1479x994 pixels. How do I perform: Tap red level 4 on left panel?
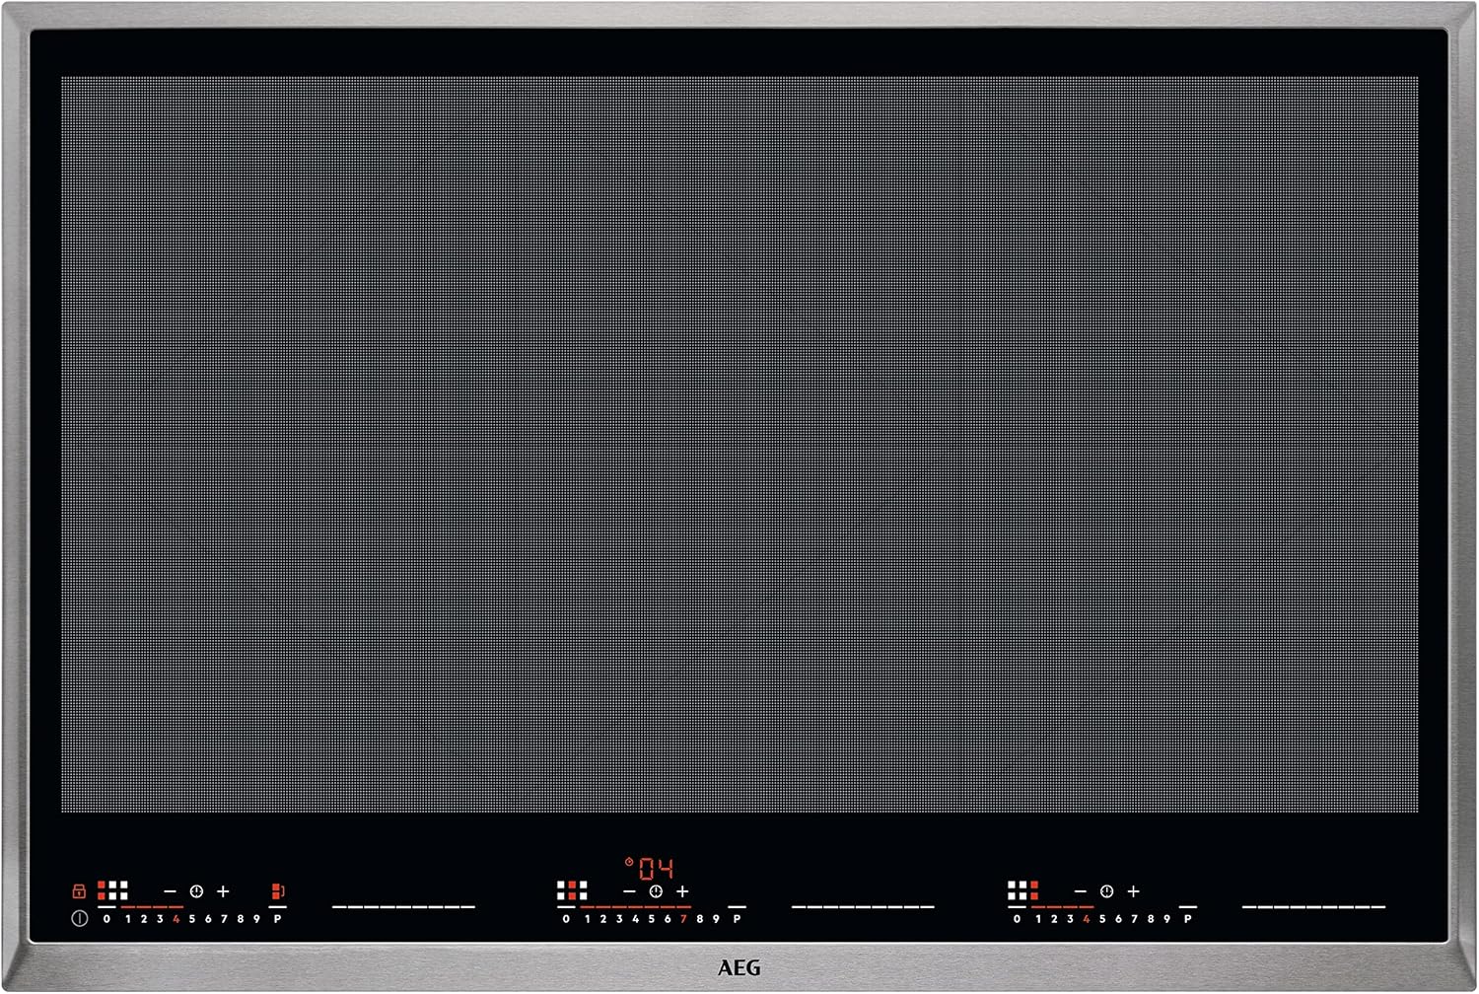(x=176, y=919)
